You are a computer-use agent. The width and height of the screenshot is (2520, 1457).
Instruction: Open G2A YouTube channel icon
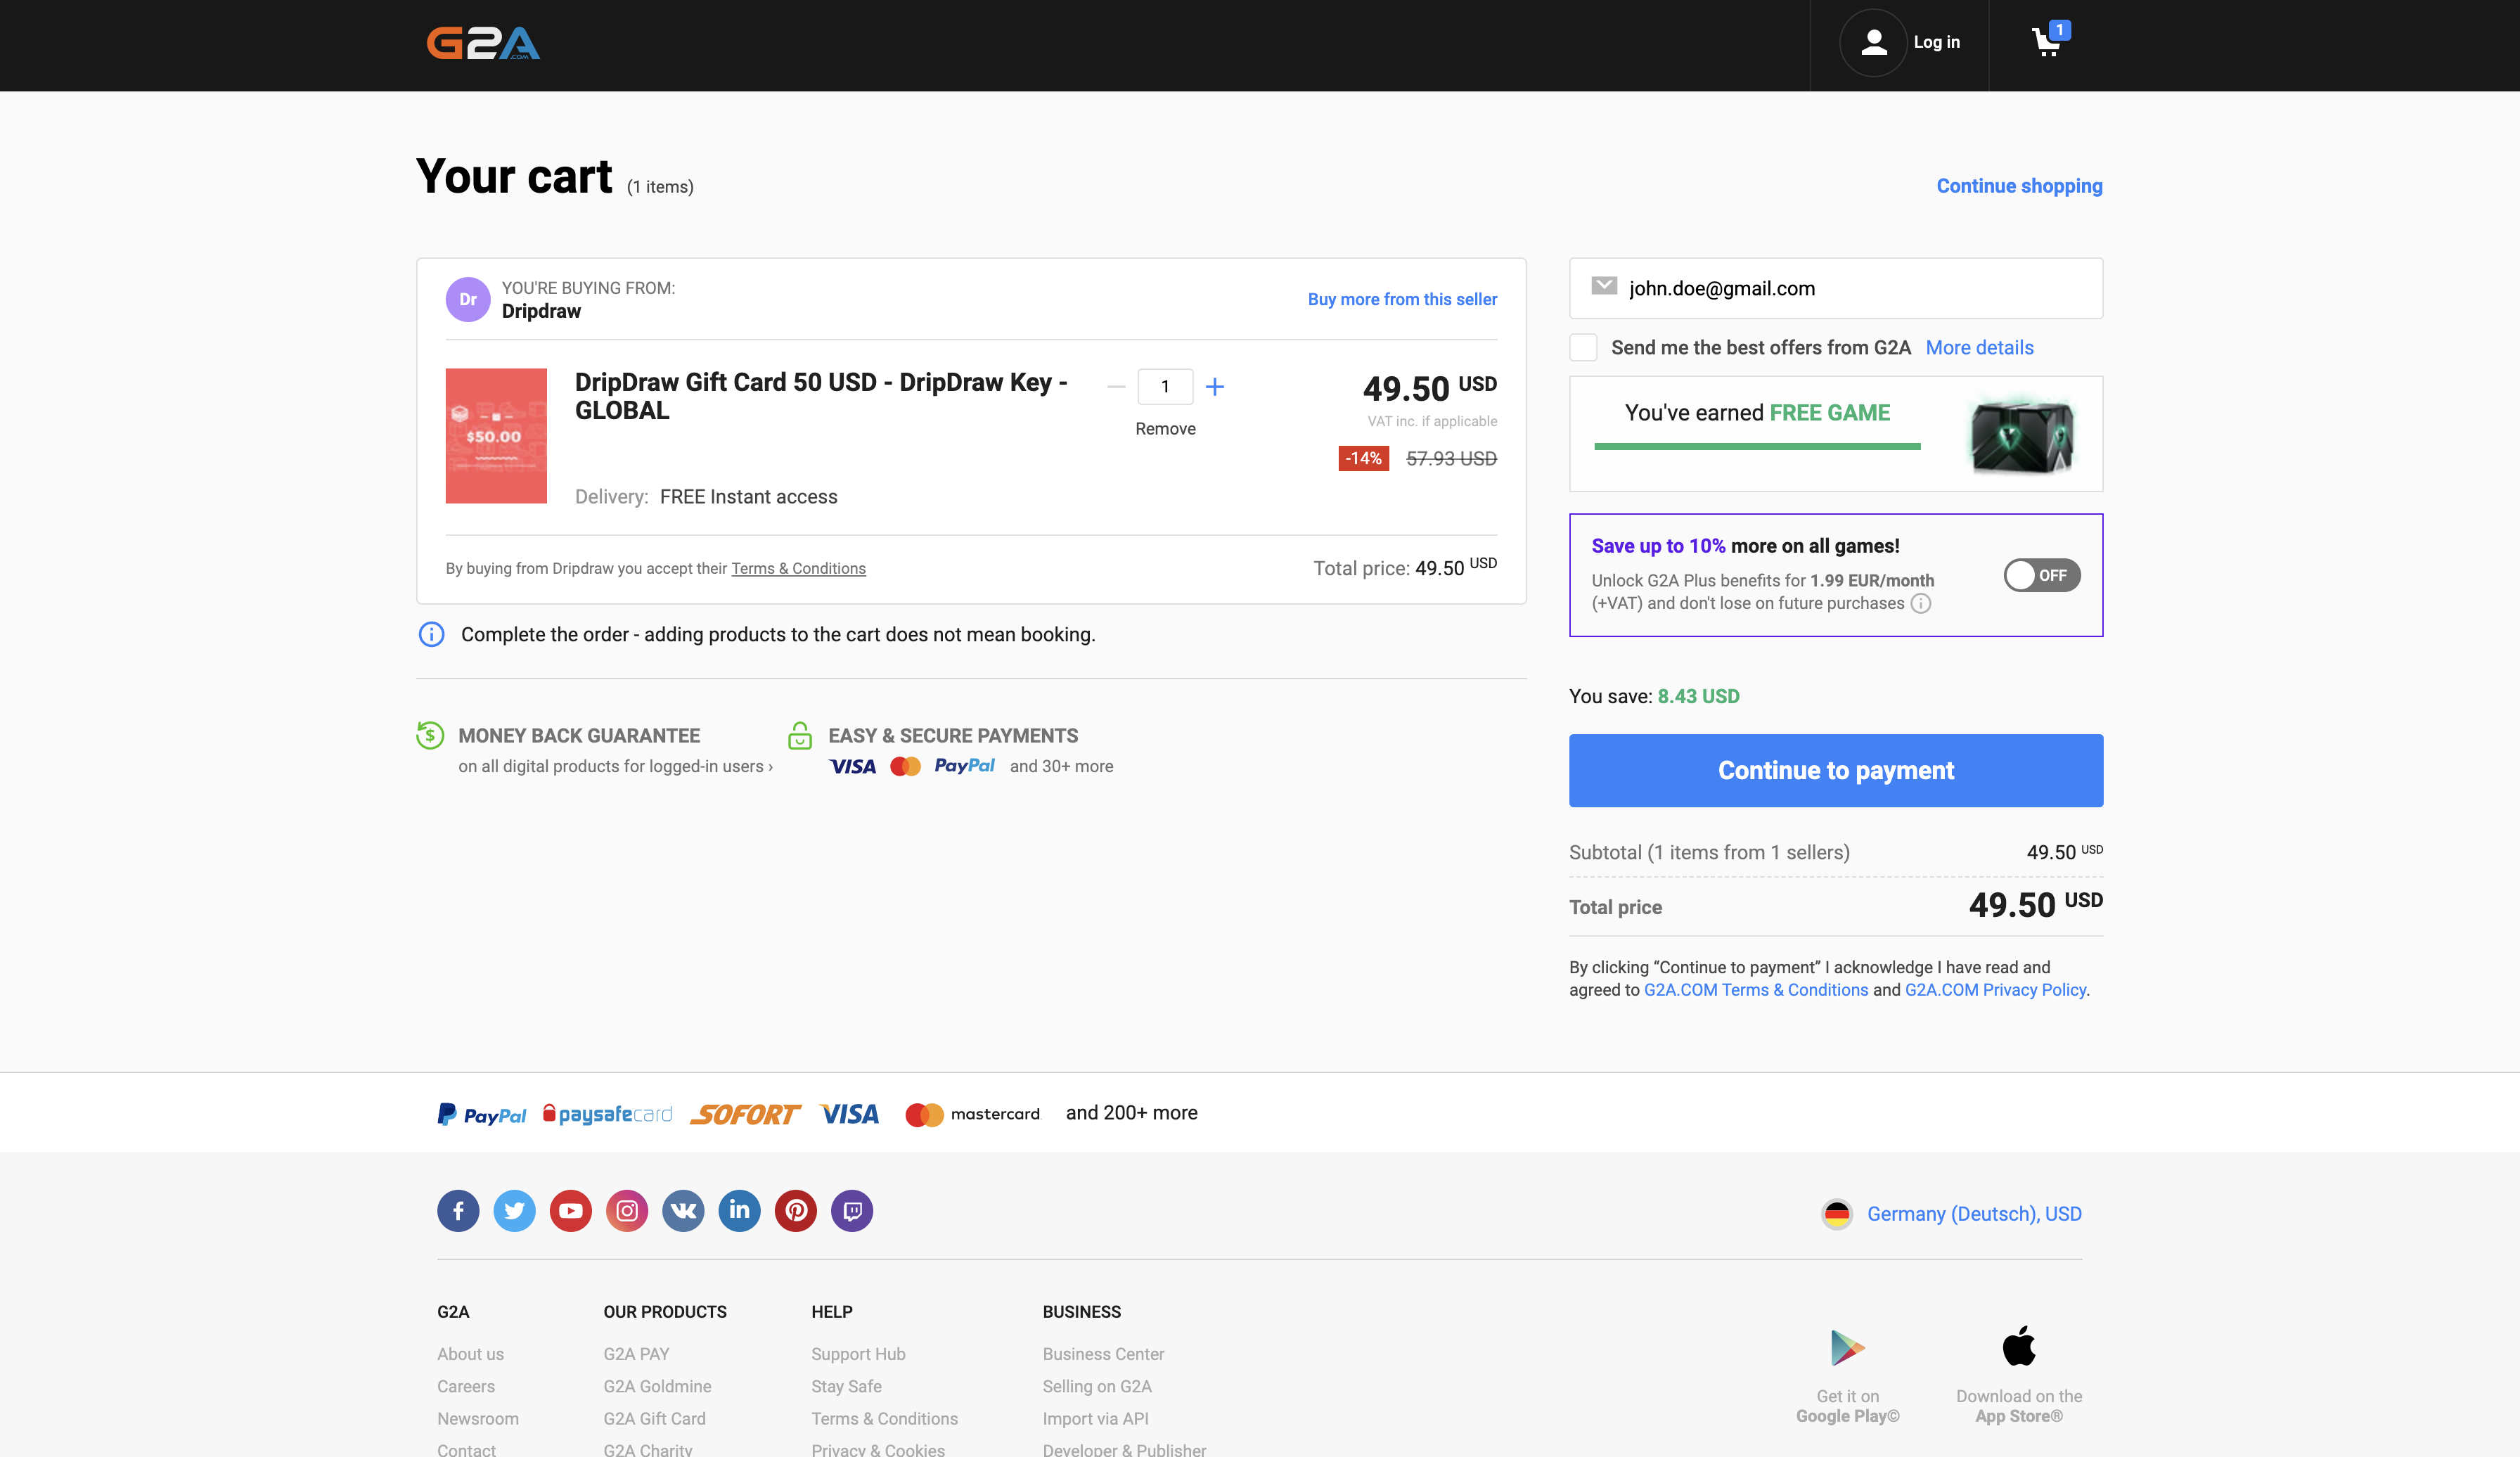pyautogui.click(x=570, y=1211)
